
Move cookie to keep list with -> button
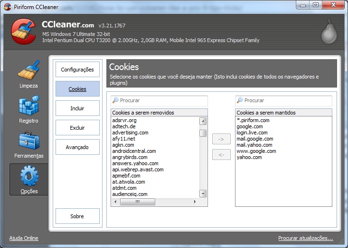(x=221, y=139)
